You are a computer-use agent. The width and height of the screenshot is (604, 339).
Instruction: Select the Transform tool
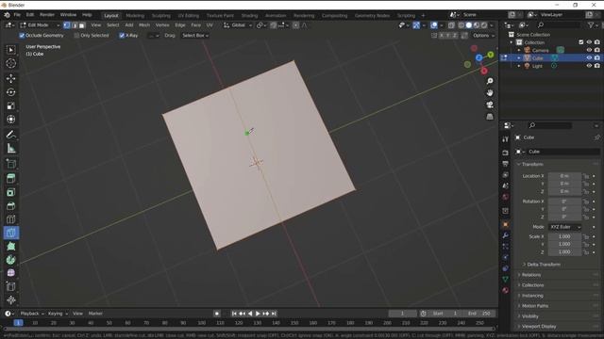click(10, 120)
